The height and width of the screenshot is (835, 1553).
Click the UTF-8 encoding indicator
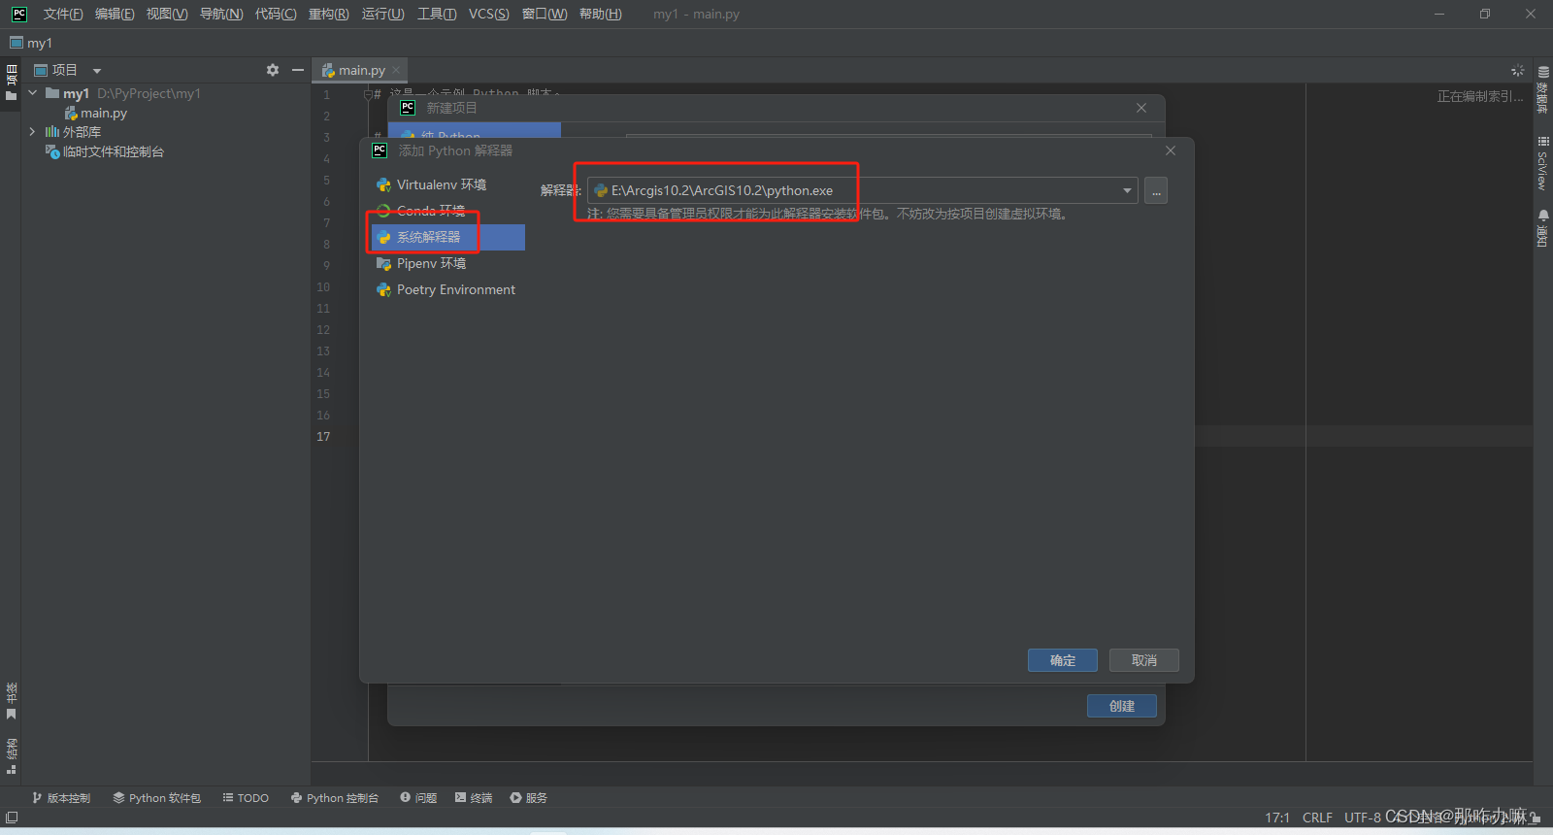(1362, 818)
